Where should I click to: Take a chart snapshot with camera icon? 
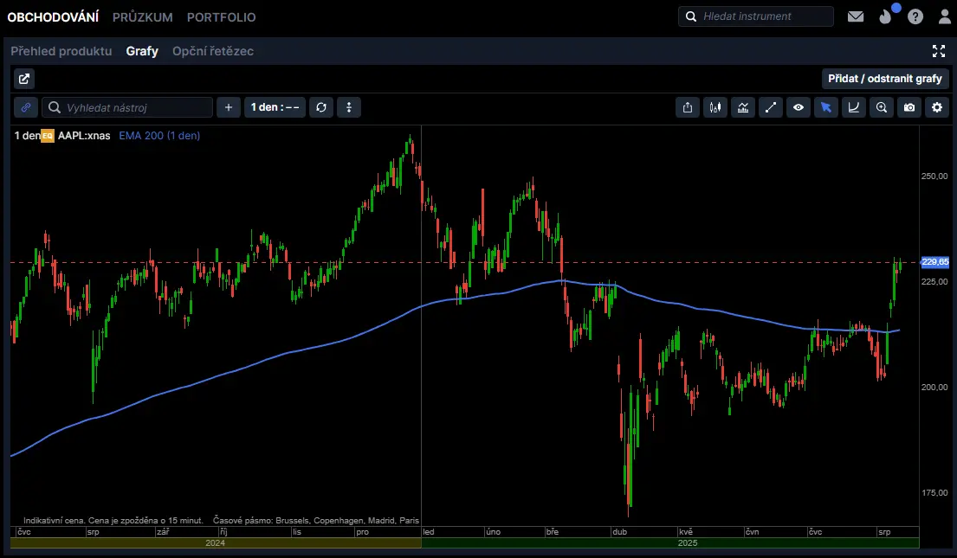909,107
